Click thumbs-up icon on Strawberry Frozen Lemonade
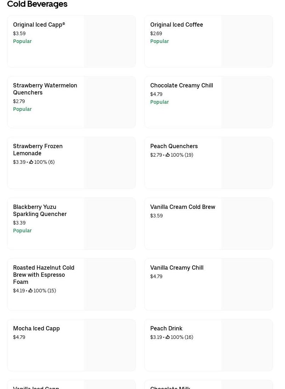The height and width of the screenshot is (389, 285). pyautogui.click(x=31, y=162)
